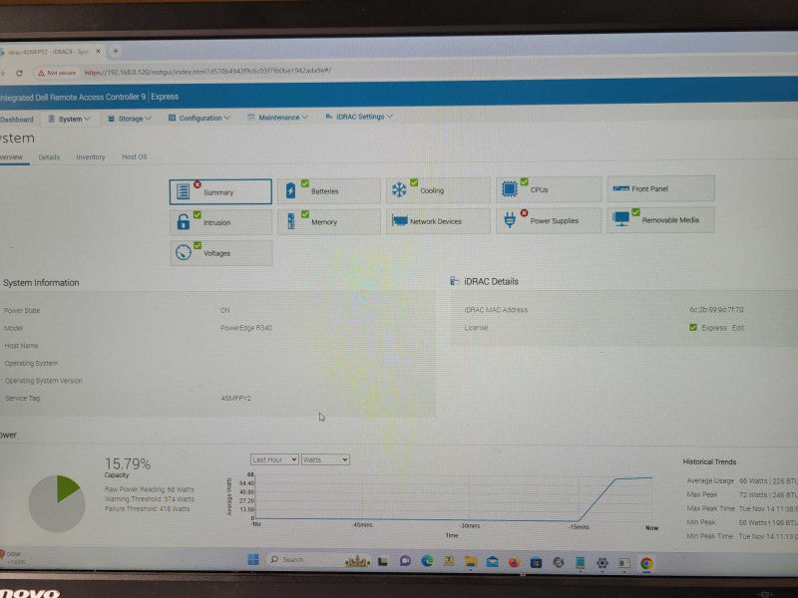Click the Historical Trends heading
This screenshot has width=798, height=598.
[x=709, y=461]
